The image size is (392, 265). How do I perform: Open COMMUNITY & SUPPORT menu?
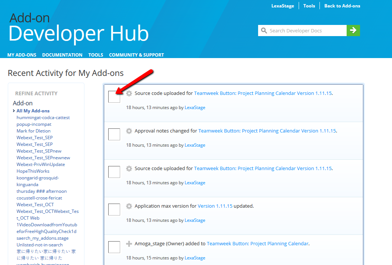click(x=136, y=55)
